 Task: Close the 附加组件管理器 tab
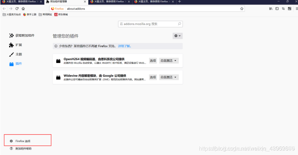[85, 1]
